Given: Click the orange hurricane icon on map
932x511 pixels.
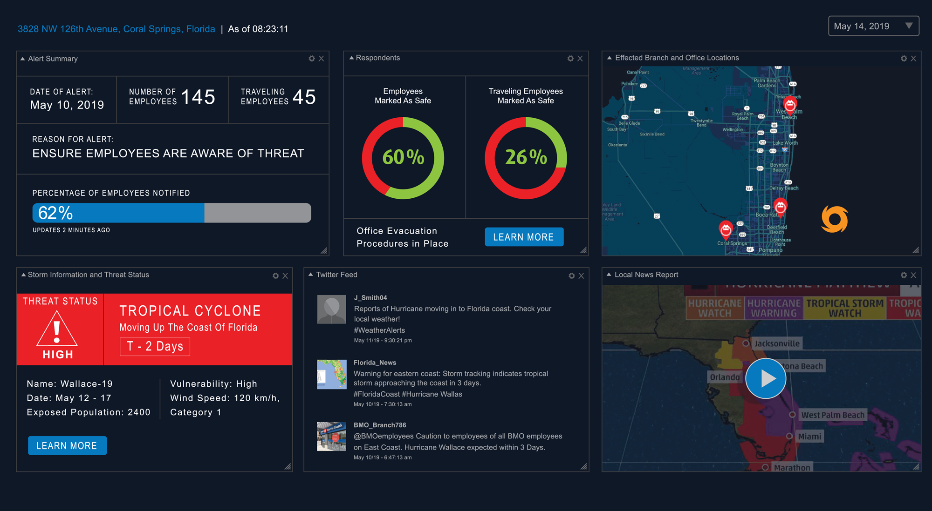Looking at the screenshot, I should point(834,219).
